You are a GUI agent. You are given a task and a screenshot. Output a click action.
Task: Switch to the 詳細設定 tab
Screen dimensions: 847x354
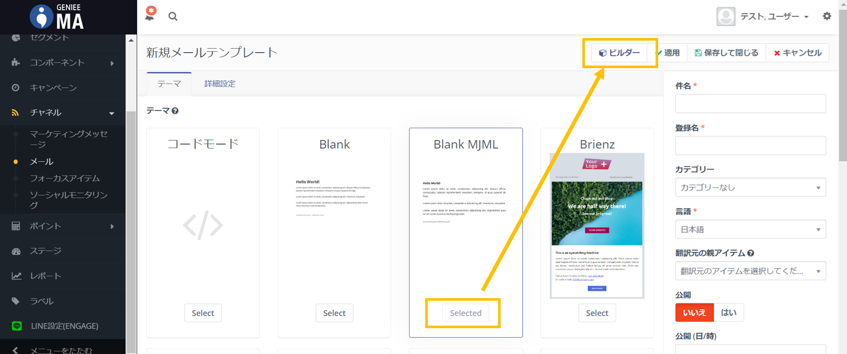click(x=220, y=84)
